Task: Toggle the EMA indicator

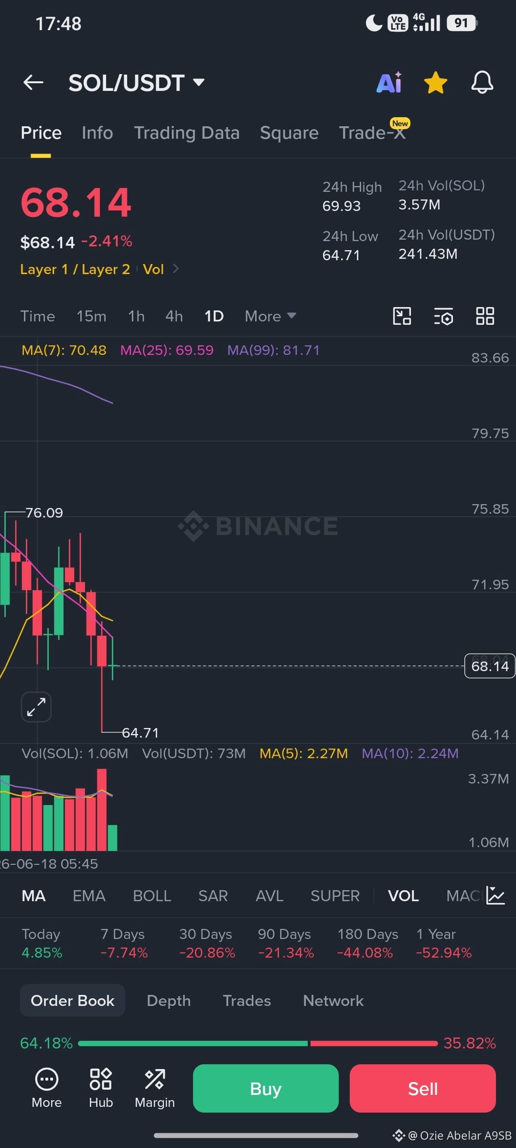Action: point(89,896)
